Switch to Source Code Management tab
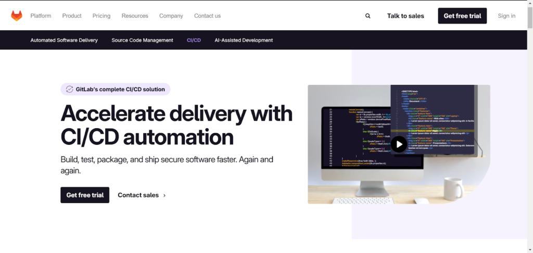The width and height of the screenshot is (533, 253). [142, 40]
